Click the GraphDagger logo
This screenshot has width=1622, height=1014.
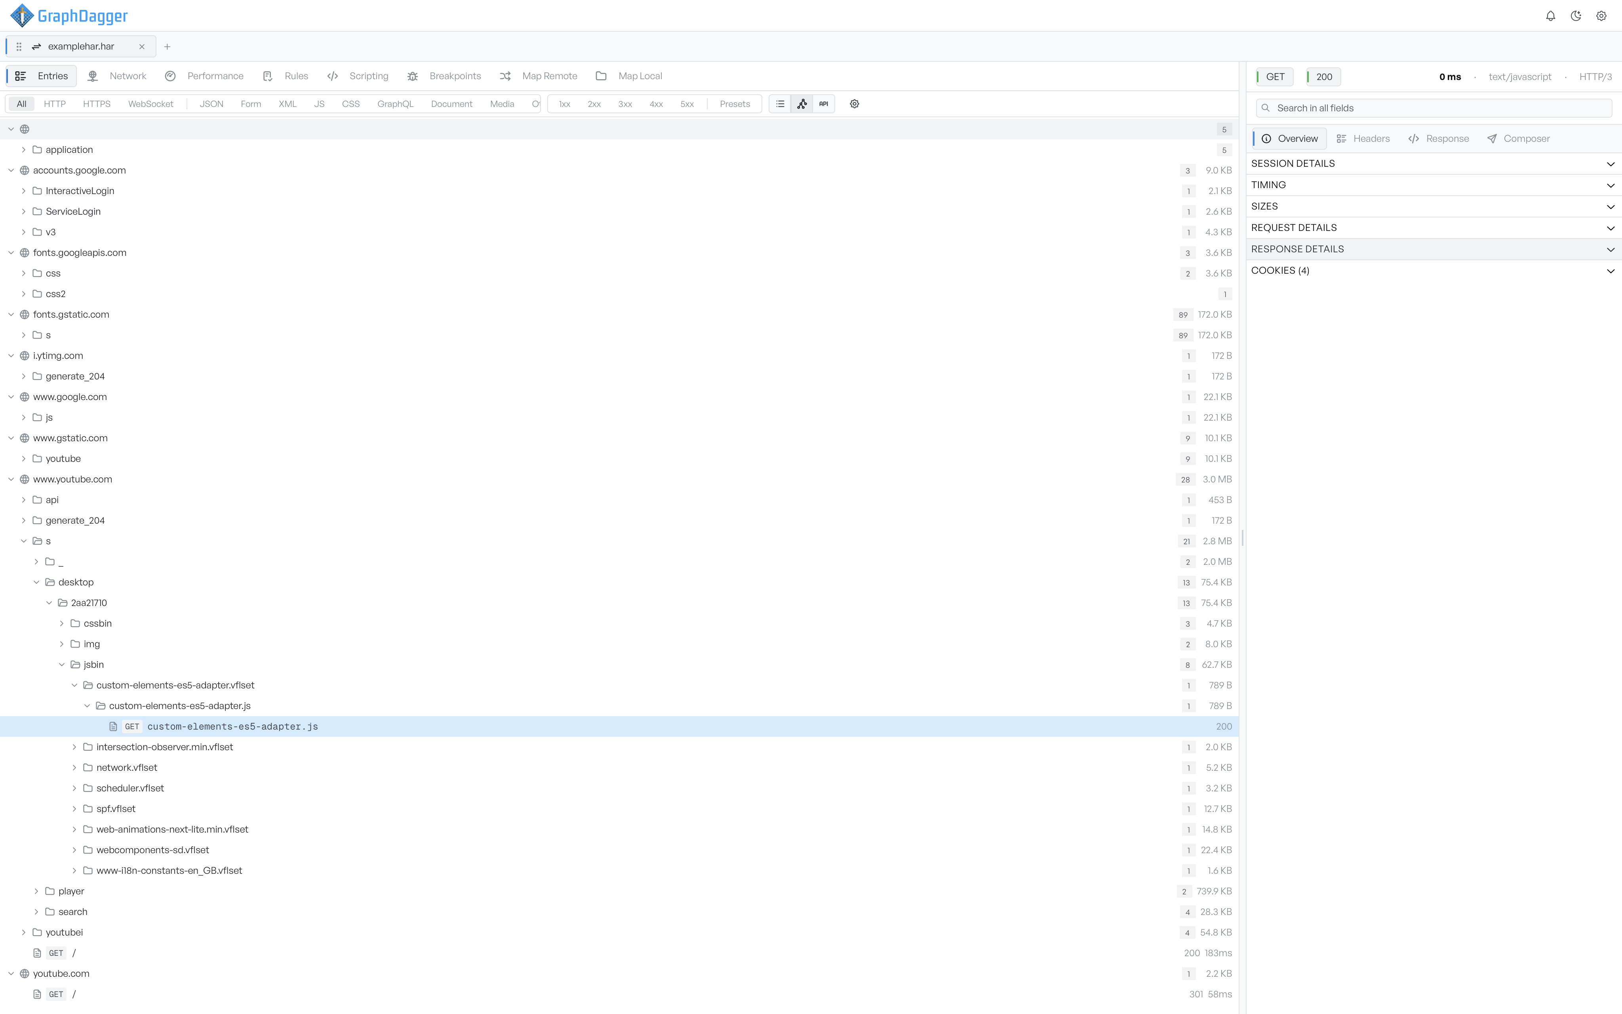pyautogui.click(x=69, y=15)
